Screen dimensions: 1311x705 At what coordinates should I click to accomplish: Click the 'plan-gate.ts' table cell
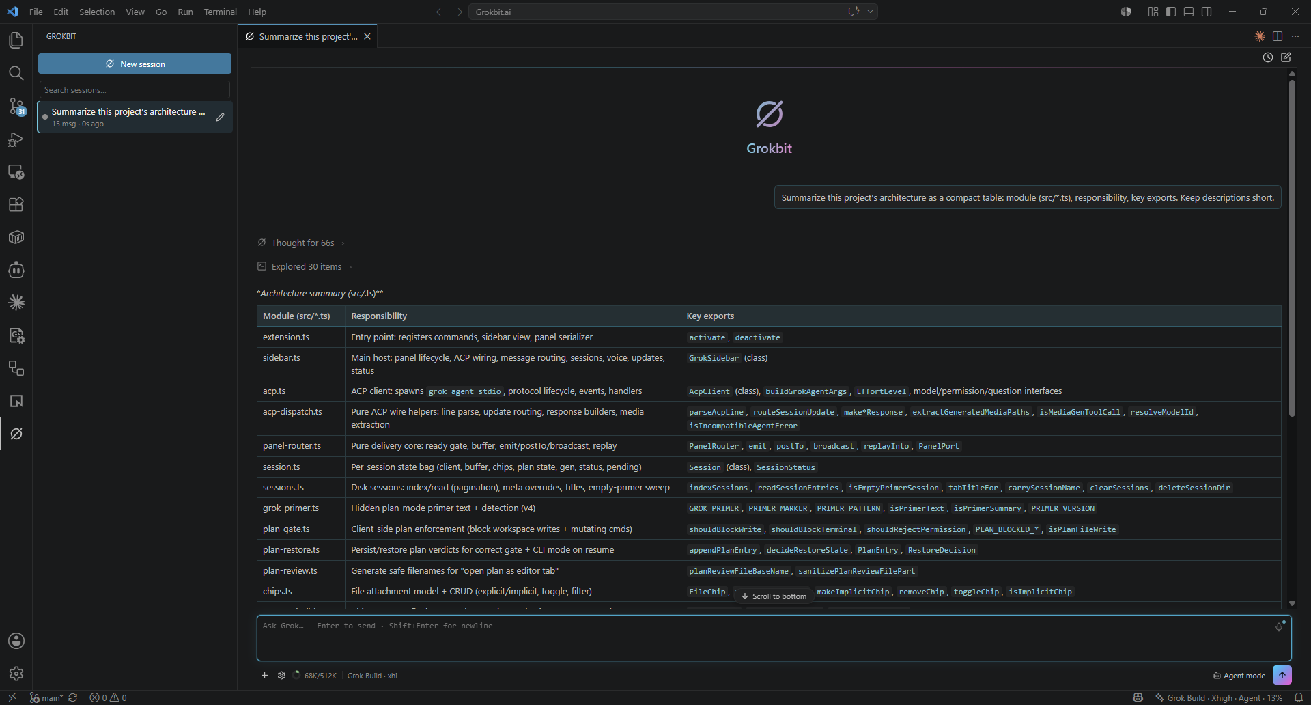300,529
